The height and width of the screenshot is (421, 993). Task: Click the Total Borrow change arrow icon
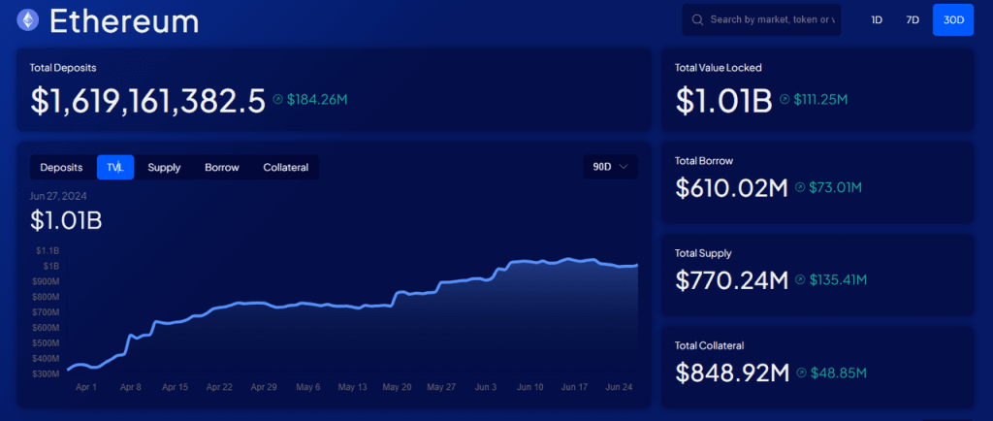point(800,187)
